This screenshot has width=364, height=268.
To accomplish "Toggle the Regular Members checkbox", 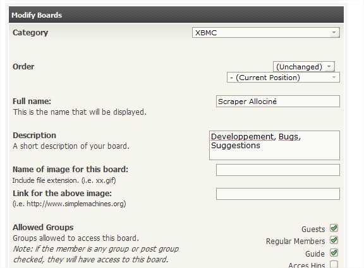I will pyautogui.click(x=334, y=240).
